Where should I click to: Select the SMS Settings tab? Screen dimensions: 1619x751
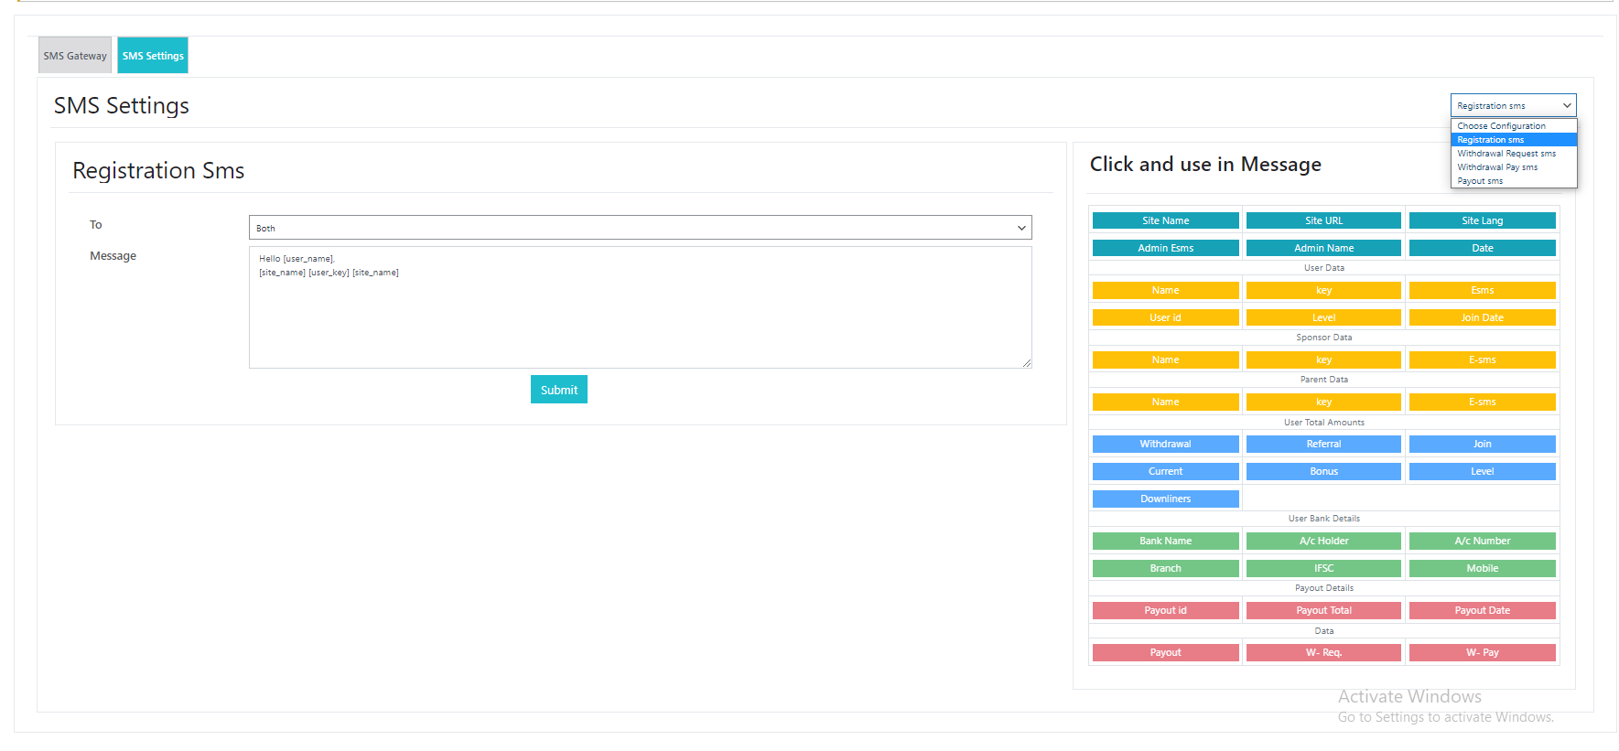click(153, 56)
